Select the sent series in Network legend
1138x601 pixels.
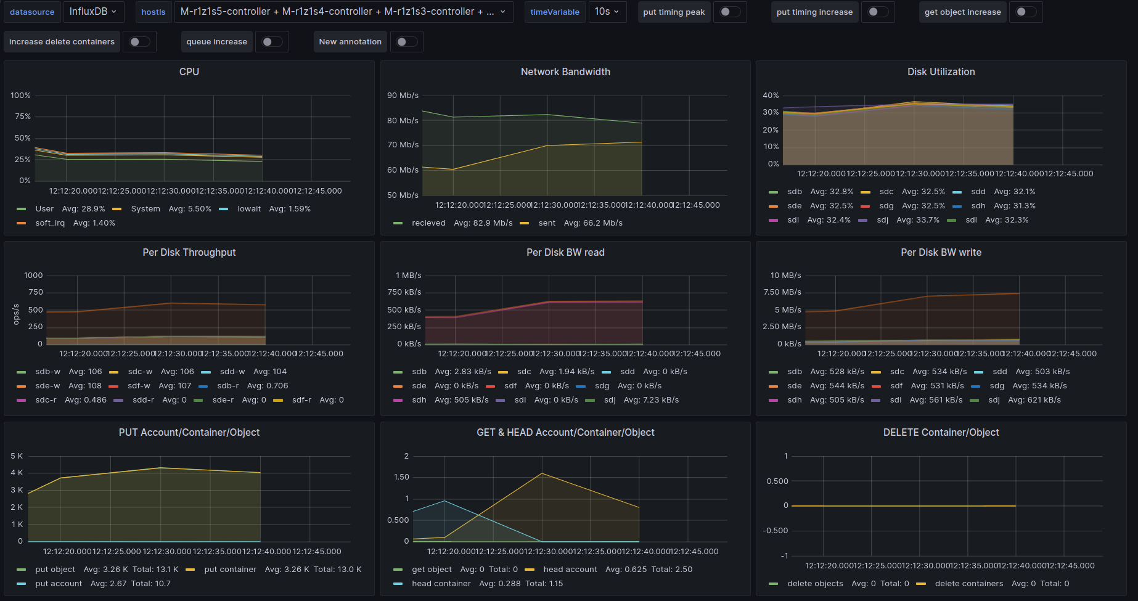coord(547,223)
